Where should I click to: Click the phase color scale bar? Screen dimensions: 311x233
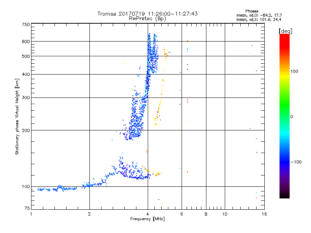(285, 116)
